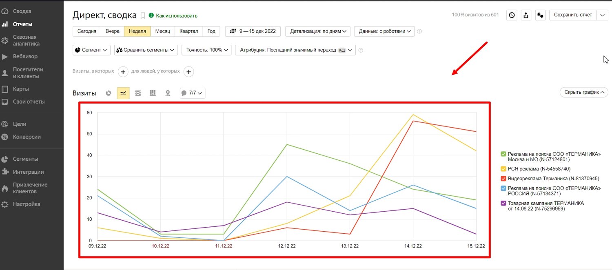This screenshot has width=612, height=270.
Task: Add a condition for людей, у которых
Action: pyautogui.click(x=188, y=72)
